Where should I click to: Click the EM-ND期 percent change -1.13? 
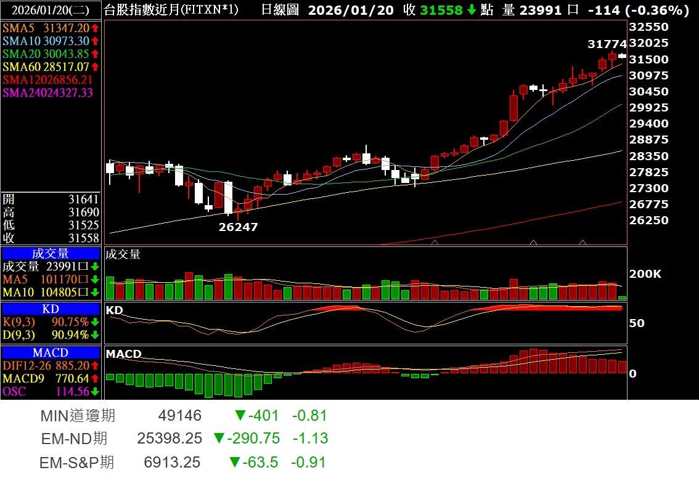coord(310,439)
